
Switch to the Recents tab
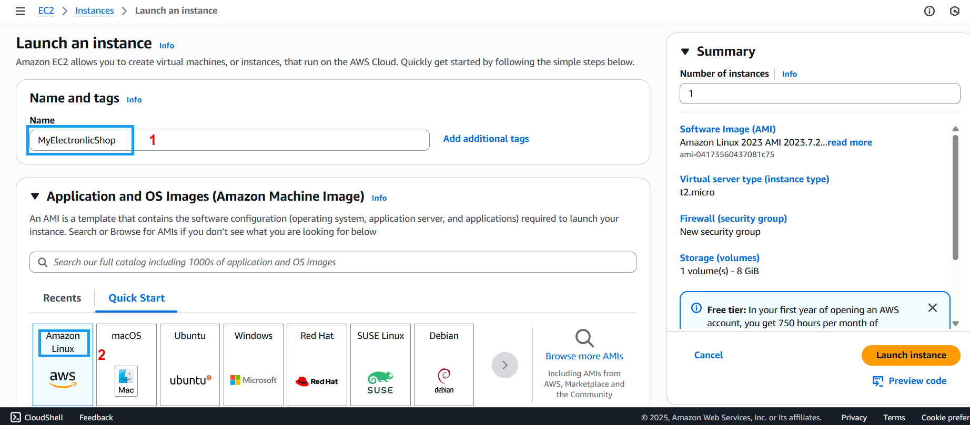click(62, 298)
